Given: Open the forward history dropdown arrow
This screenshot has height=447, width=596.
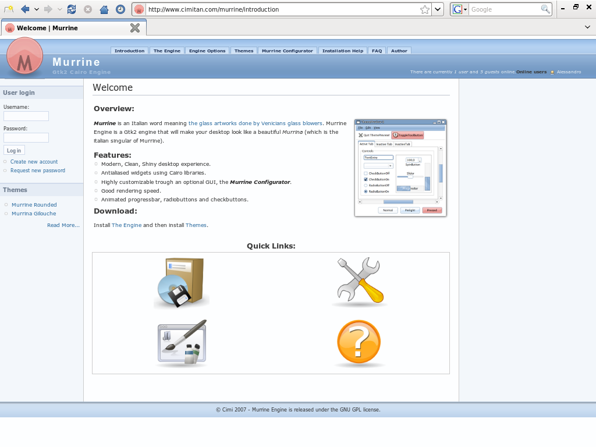Looking at the screenshot, I should point(60,9).
